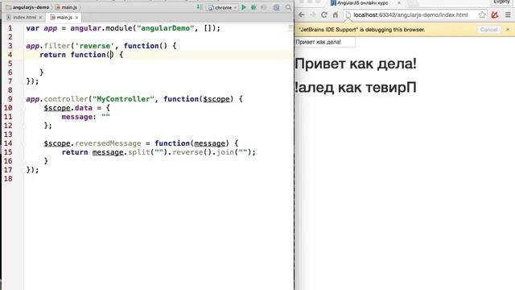
Task: Reload the browser page
Action: tap(323, 14)
